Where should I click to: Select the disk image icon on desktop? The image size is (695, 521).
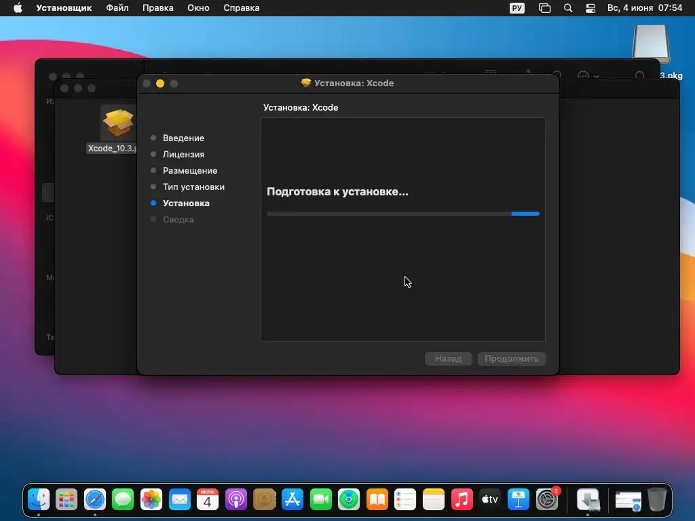[651, 43]
